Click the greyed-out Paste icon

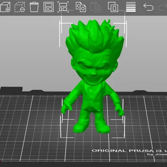[95, 7]
